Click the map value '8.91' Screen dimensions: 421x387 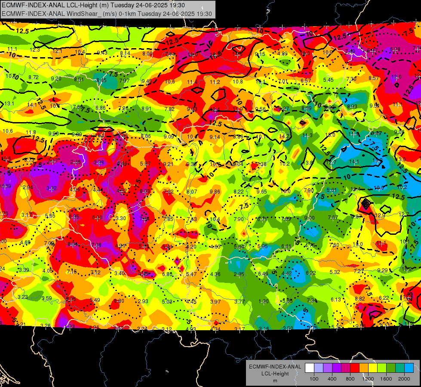(147, 109)
